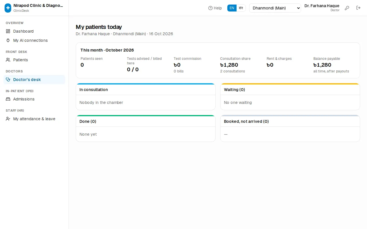
Task: Switch language to Bangla (বাং)
Action: point(241,8)
